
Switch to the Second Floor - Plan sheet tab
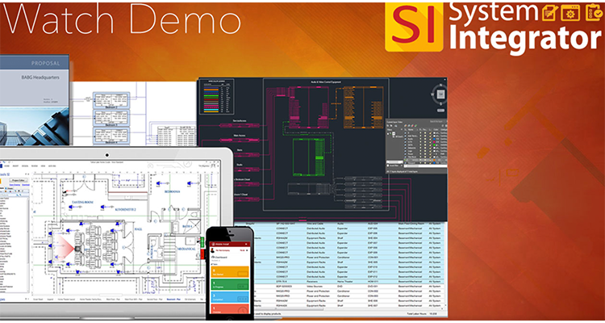pos(155,300)
